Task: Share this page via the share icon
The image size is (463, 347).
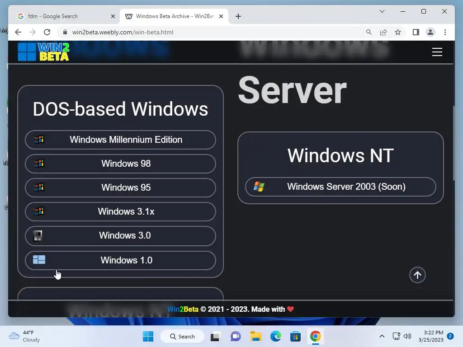Action: [x=383, y=32]
